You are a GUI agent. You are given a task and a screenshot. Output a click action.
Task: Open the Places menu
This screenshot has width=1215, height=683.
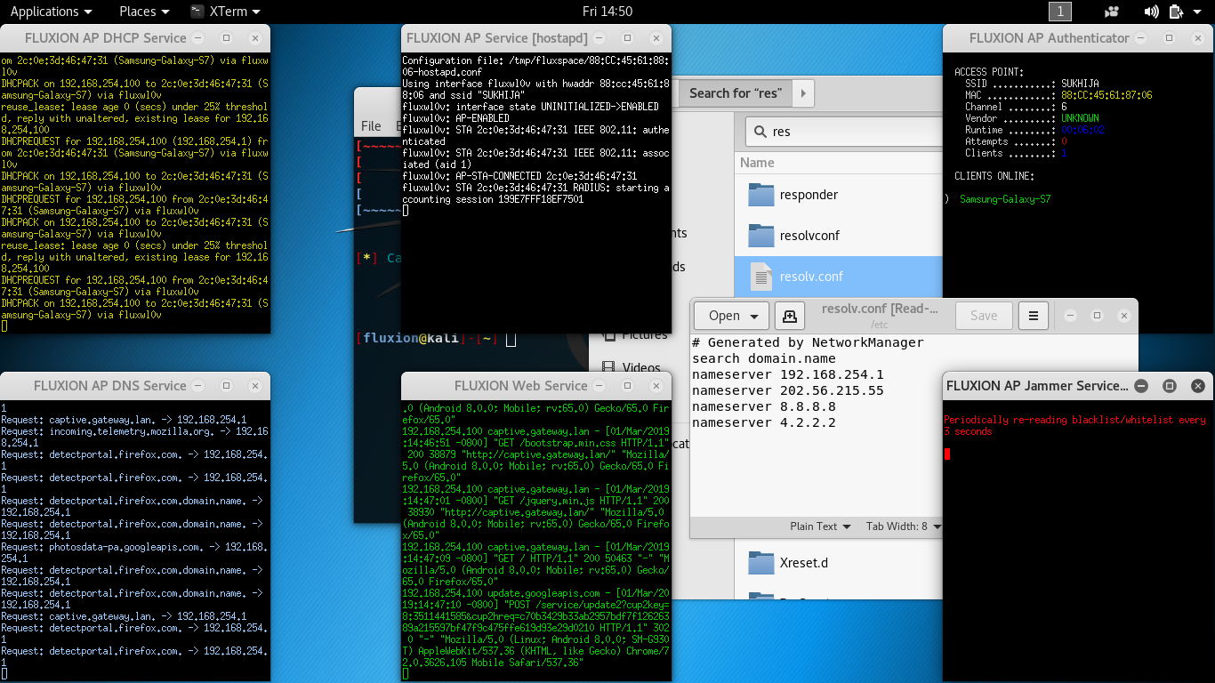(144, 12)
